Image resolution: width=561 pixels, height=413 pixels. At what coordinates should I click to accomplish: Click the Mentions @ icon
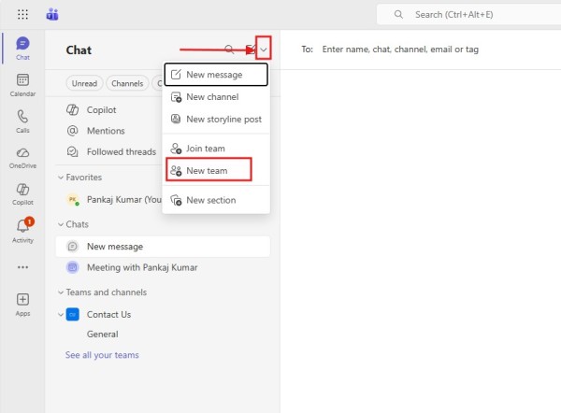pyautogui.click(x=72, y=131)
